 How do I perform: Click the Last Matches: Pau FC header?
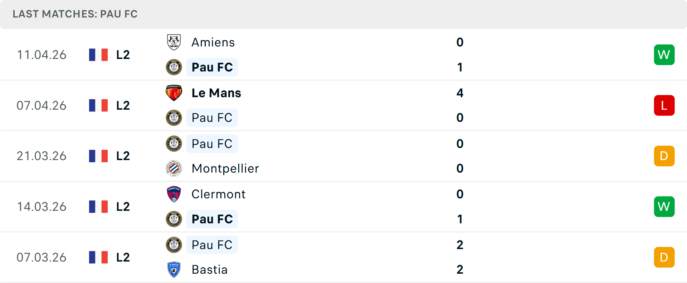click(x=75, y=14)
